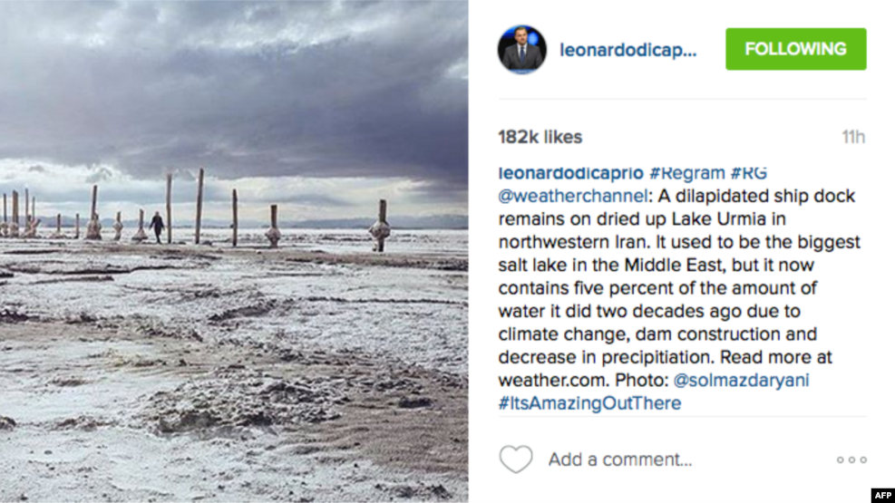Open the leonardodicap... profile name in the header
Image resolution: width=895 pixels, height=503 pixels.
[628, 50]
